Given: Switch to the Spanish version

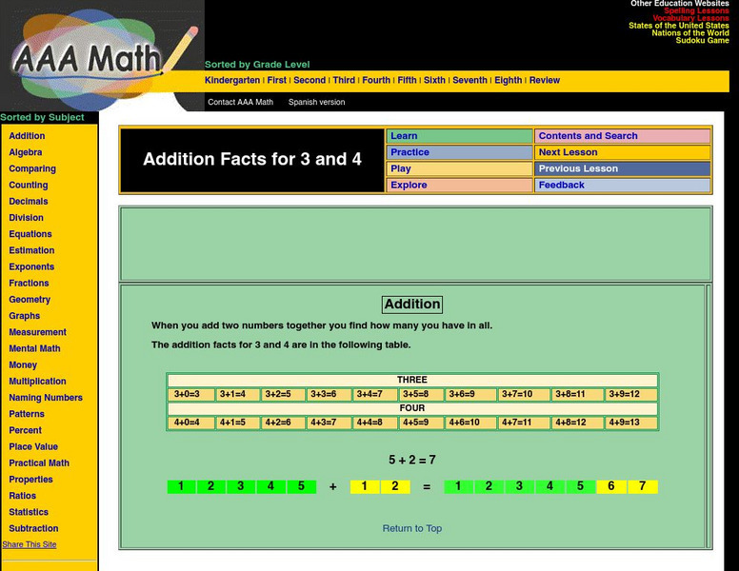Looking at the screenshot, I should click(317, 102).
